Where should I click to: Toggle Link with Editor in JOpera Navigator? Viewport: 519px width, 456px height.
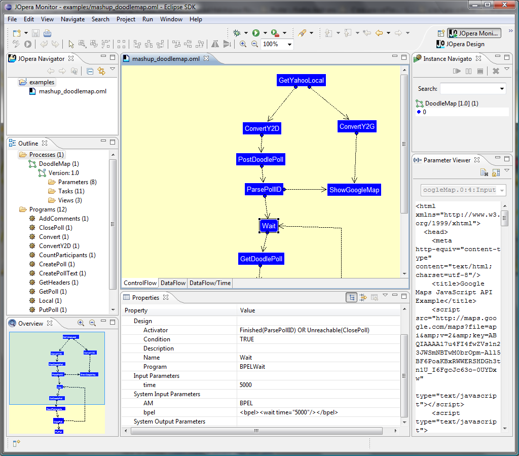coord(101,71)
